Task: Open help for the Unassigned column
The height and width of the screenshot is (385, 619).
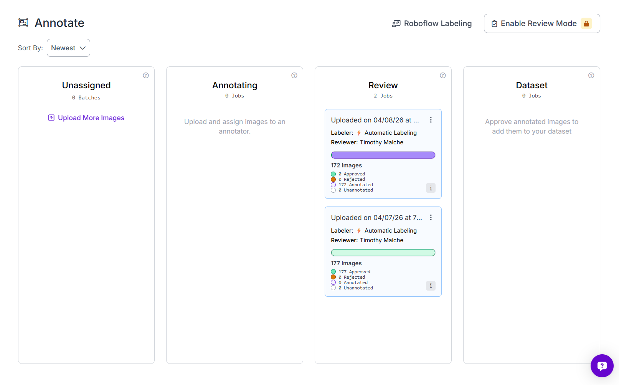Action: coord(146,75)
